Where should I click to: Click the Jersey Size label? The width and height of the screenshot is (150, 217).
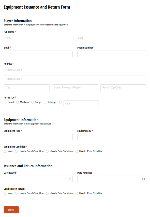pyautogui.click(x=9, y=98)
